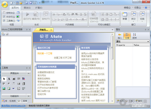Open the dropdown arrow next to open folder icon
The height and width of the screenshot is (109, 151).
(x=24, y=3)
